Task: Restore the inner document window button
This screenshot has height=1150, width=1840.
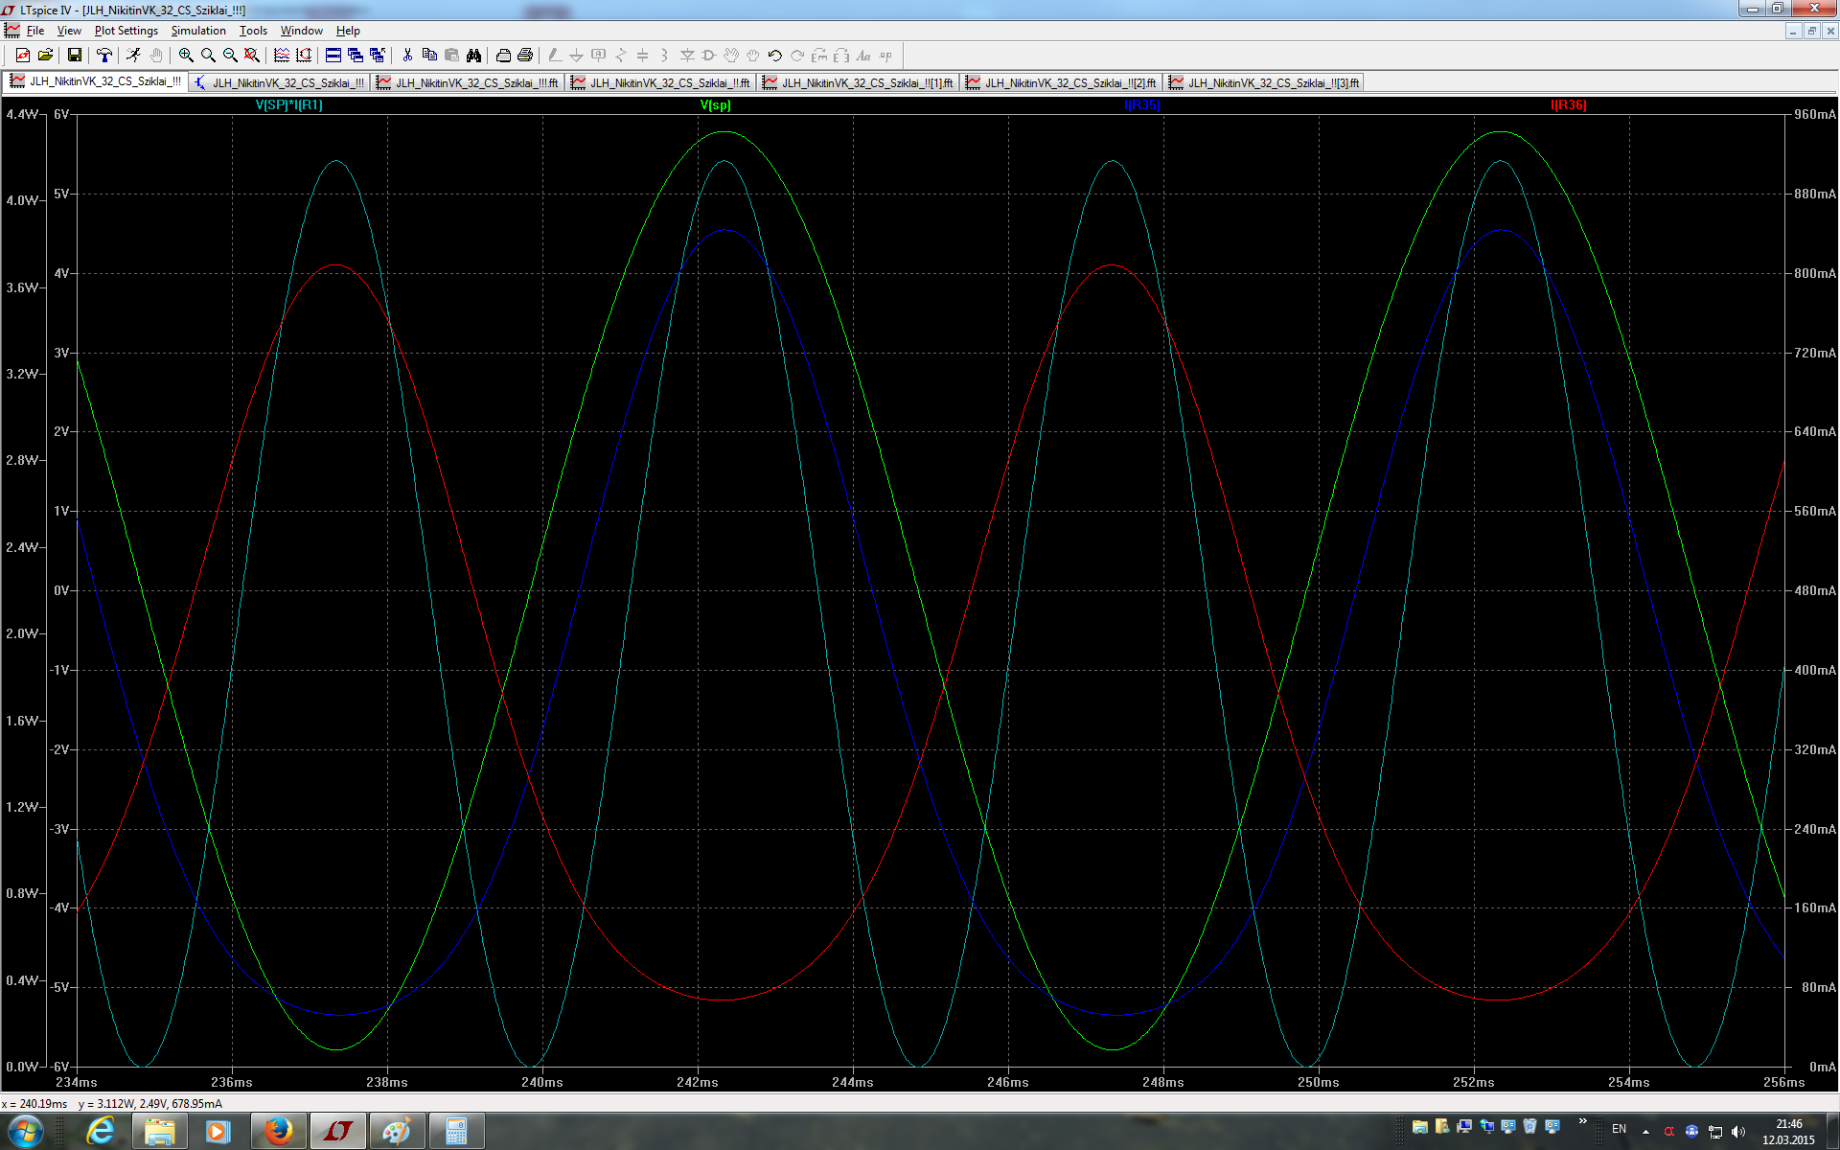Action: [1811, 31]
